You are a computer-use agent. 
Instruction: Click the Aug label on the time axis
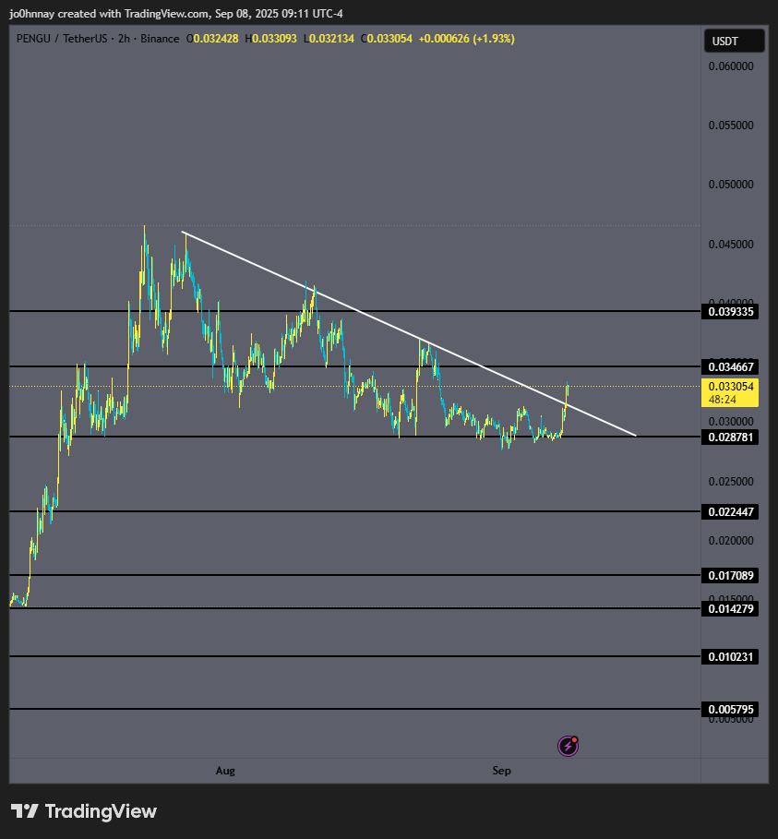pyautogui.click(x=225, y=771)
